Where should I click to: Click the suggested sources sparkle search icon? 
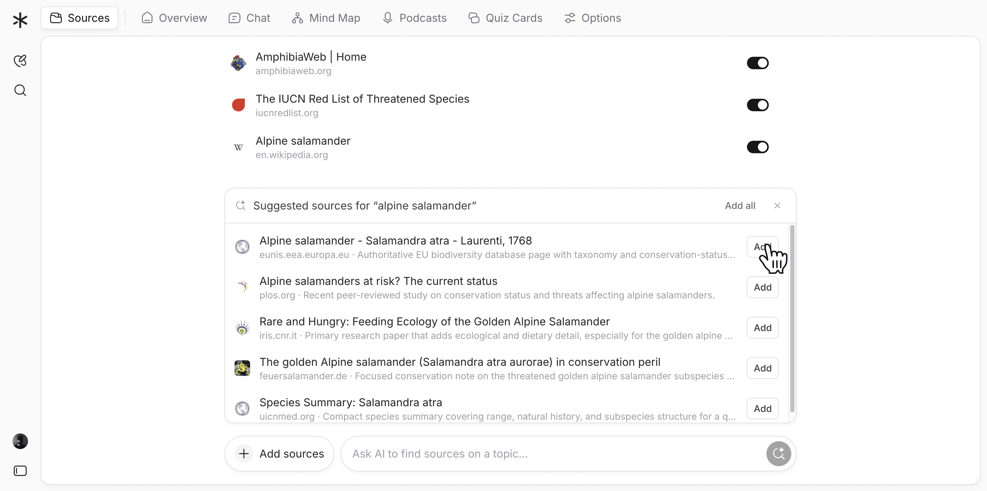[x=241, y=205]
